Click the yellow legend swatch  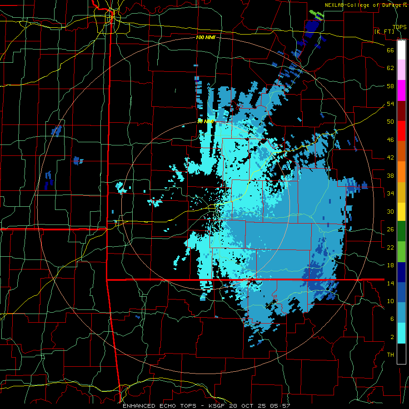(401, 212)
